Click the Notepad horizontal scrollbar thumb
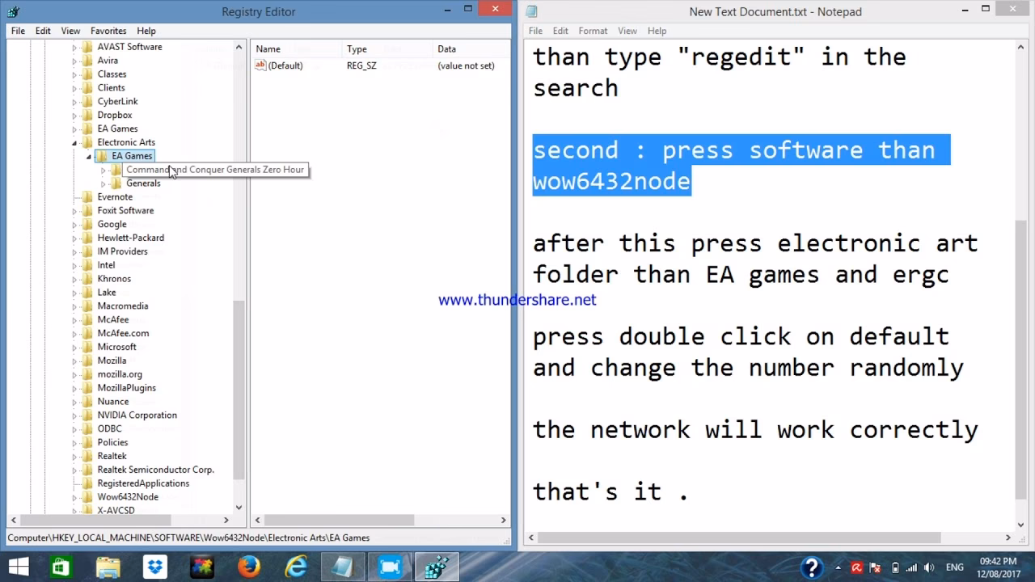Screen dimensions: 1035x582 point(738,538)
